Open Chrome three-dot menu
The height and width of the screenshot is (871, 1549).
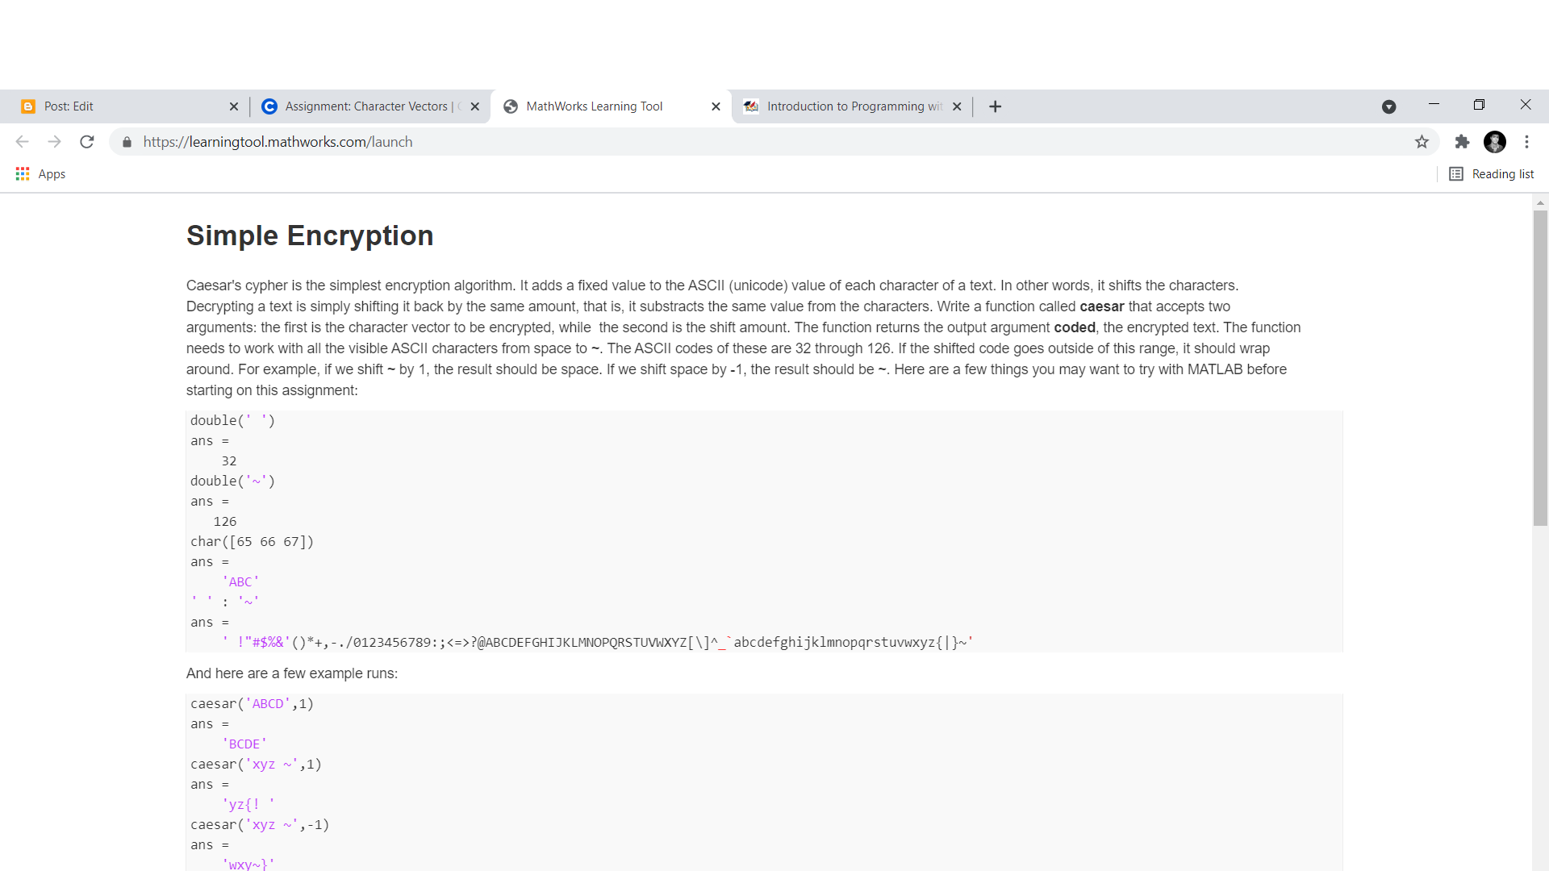[x=1526, y=142]
